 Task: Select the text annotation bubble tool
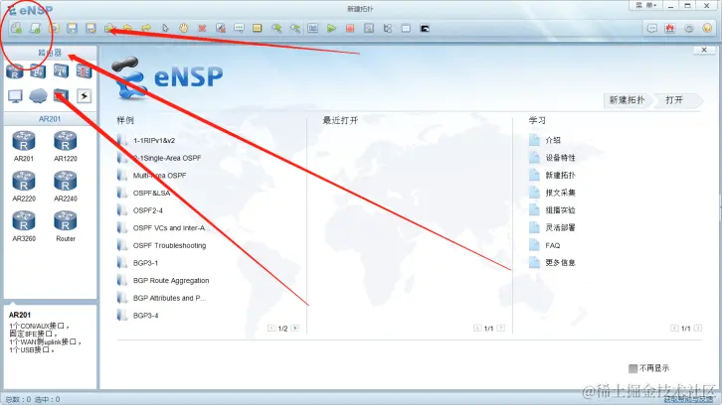pos(239,29)
